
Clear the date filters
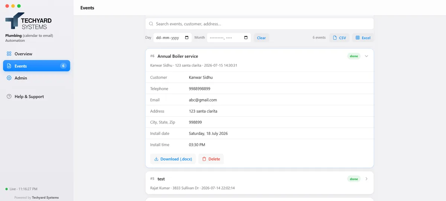261,38
